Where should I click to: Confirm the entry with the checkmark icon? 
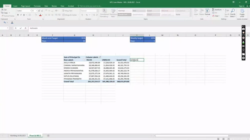tap(20, 28)
